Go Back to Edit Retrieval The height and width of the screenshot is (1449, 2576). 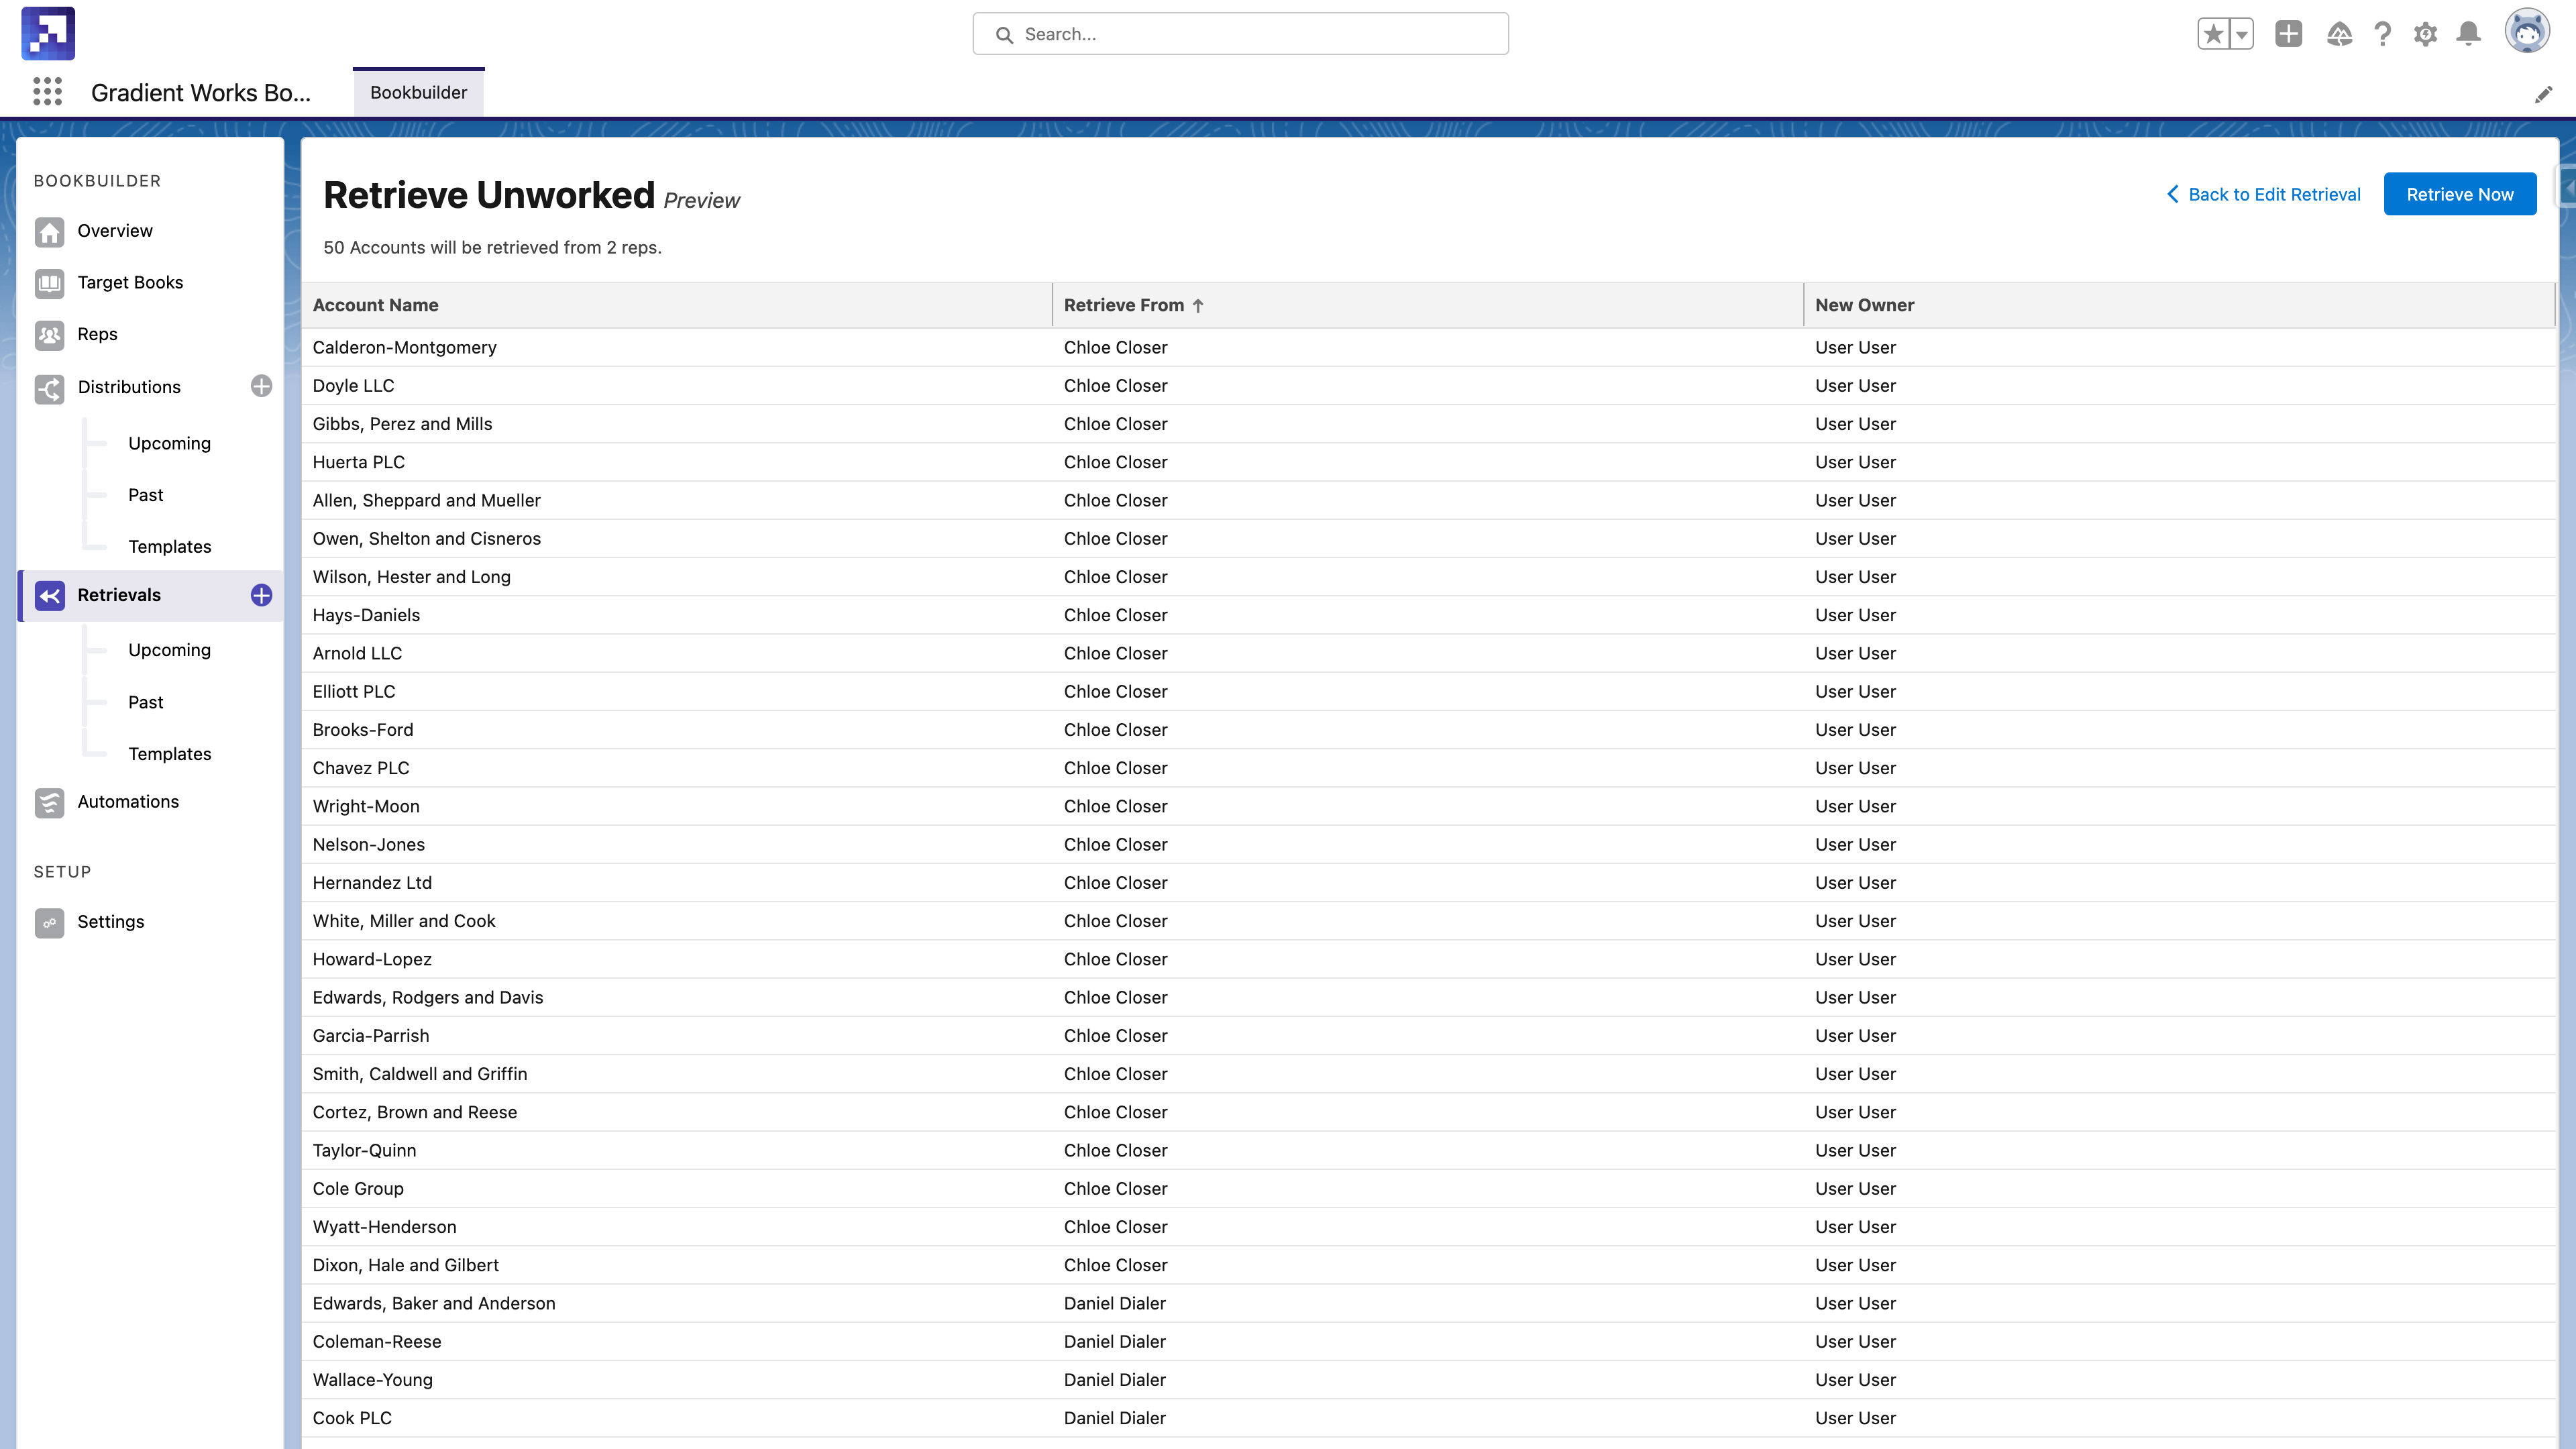pos(2263,194)
